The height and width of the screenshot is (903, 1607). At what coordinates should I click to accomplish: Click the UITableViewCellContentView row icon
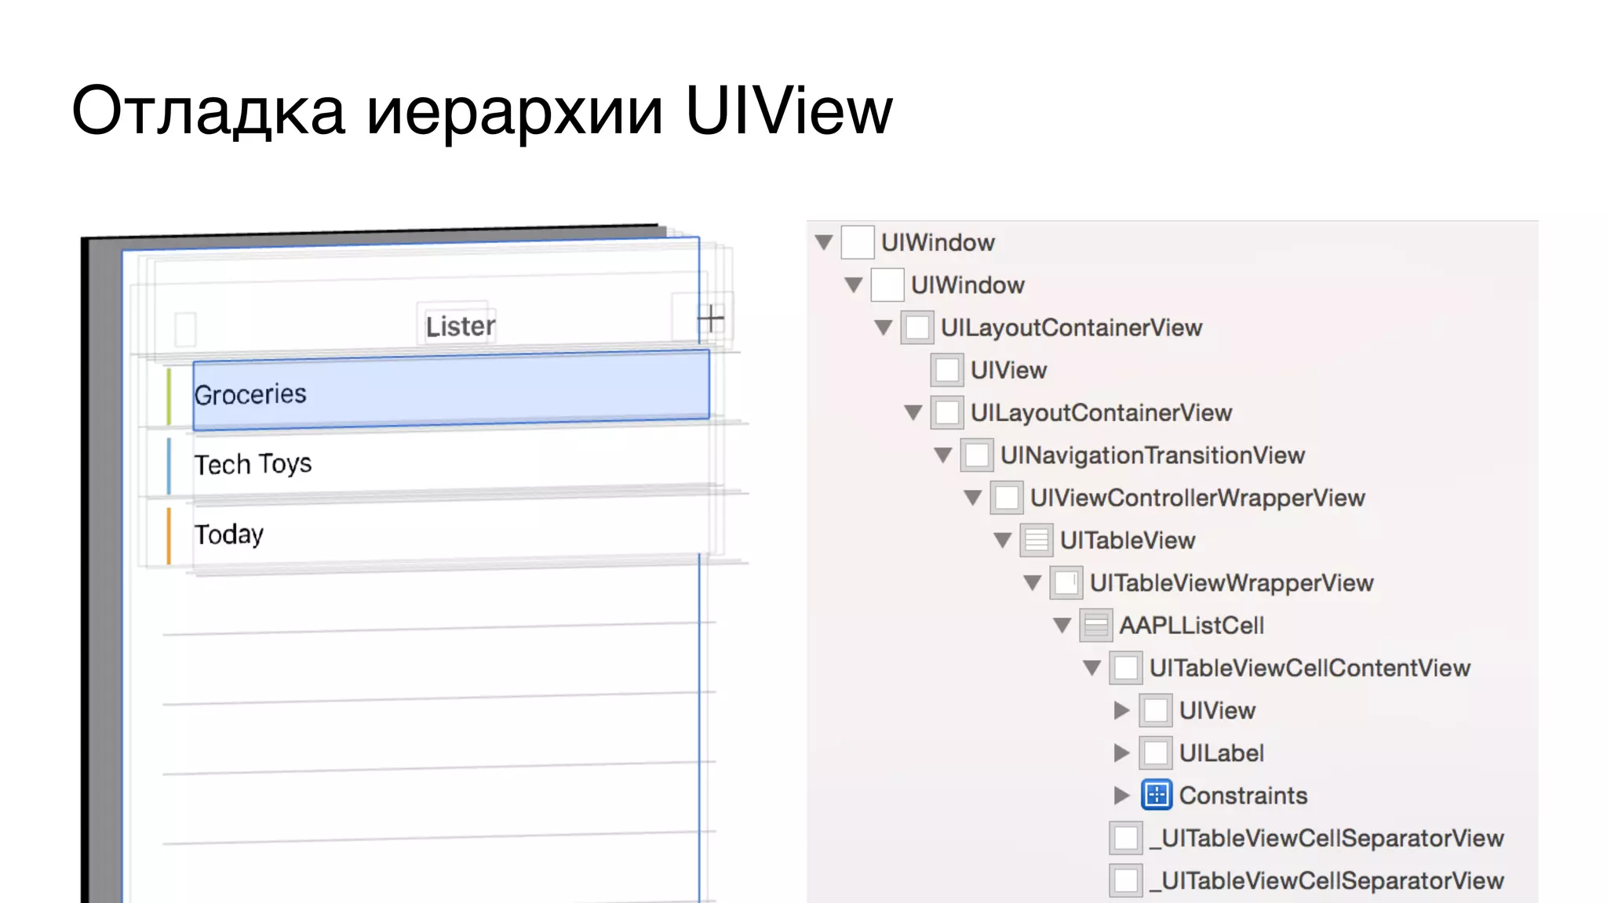1126,668
